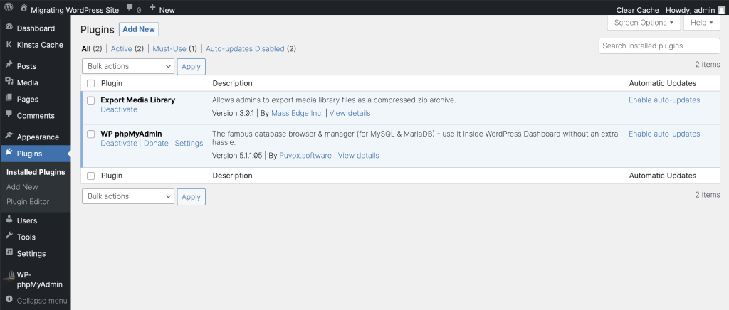This screenshot has width=729, height=310.
Task: Open Plugin Editor submenu item
Action: pyautogui.click(x=28, y=201)
